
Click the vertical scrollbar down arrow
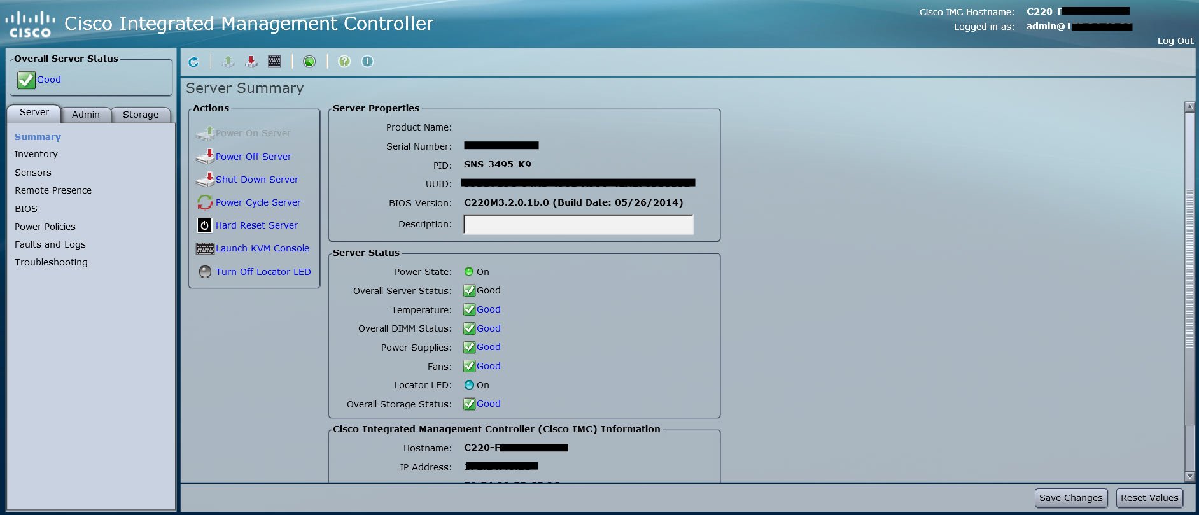pyautogui.click(x=1189, y=476)
